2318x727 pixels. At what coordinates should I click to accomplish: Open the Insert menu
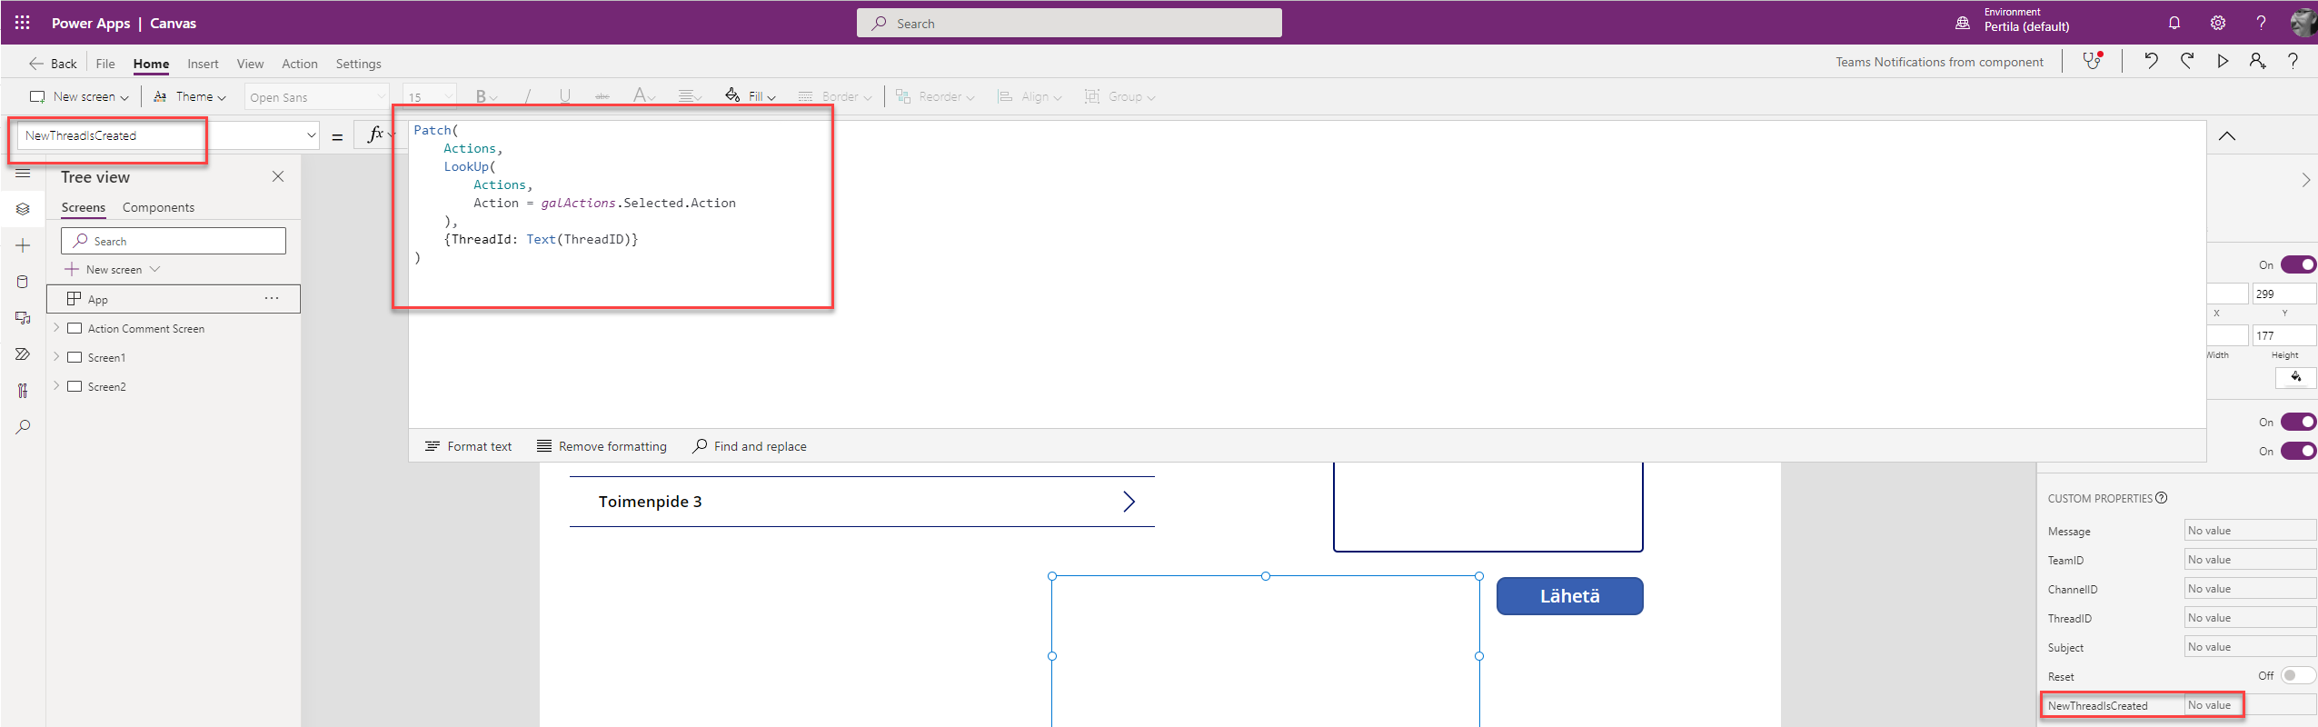203,64
